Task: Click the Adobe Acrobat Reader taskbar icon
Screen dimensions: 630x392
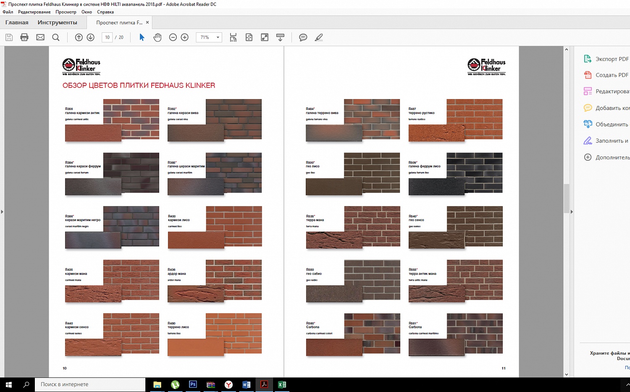Action: point(264,384)
